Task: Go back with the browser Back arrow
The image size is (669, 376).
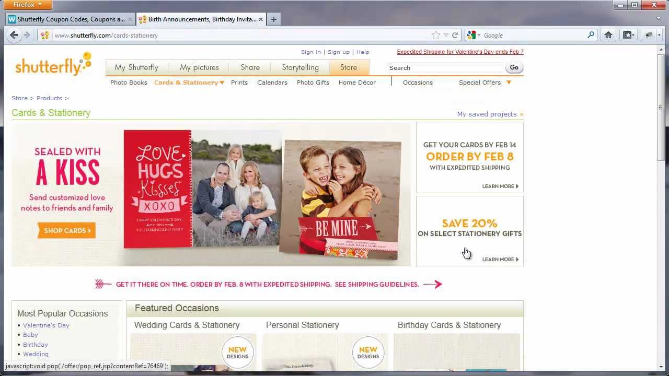Action: (14, 35)
